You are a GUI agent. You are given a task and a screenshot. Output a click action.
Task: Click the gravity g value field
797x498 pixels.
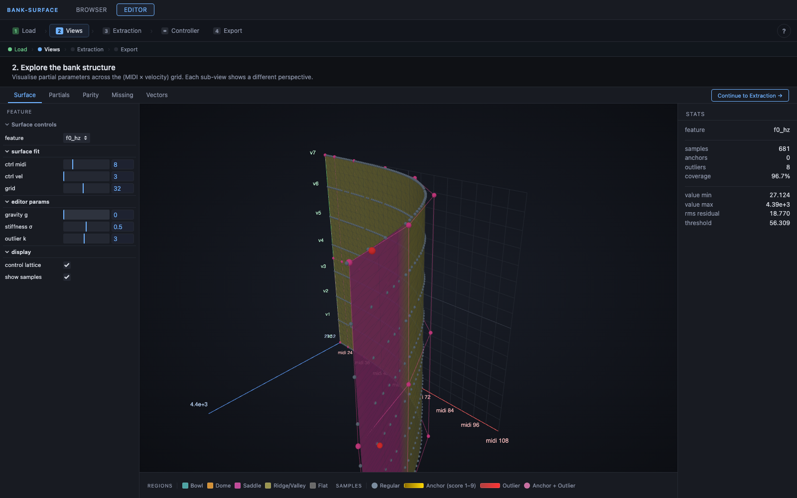[x=123, y=215]
